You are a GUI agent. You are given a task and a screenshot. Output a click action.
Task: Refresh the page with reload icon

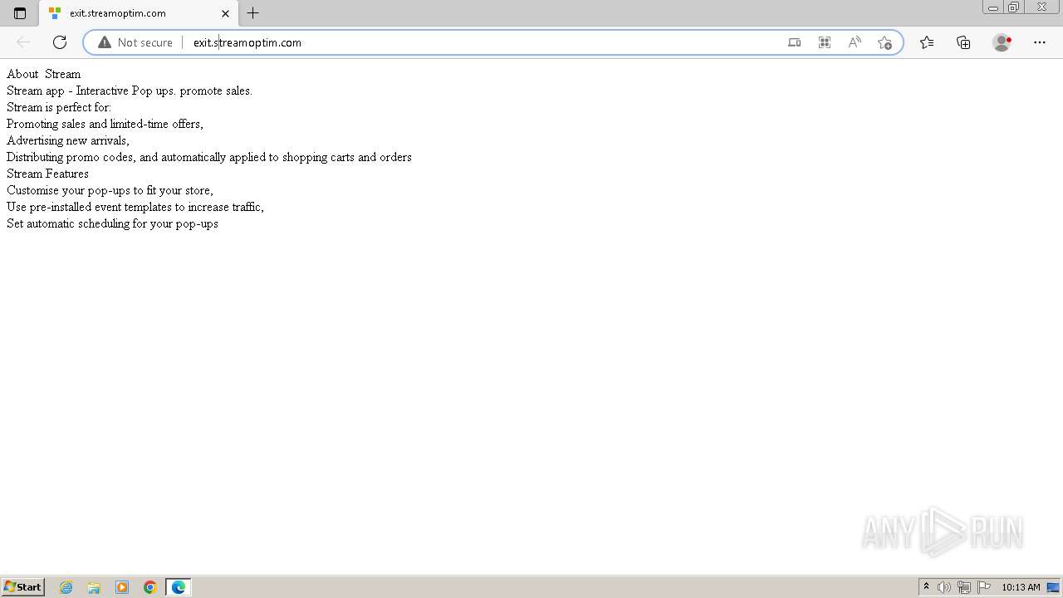(60, 42)
